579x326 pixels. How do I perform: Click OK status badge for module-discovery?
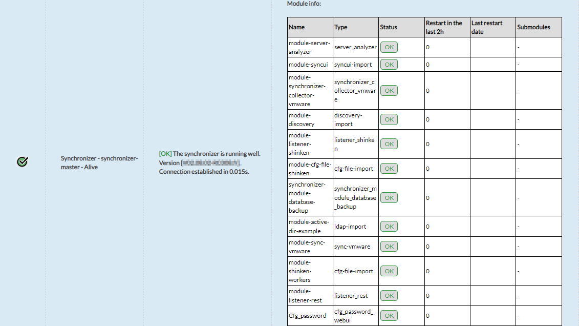click(x=389, y=119)
